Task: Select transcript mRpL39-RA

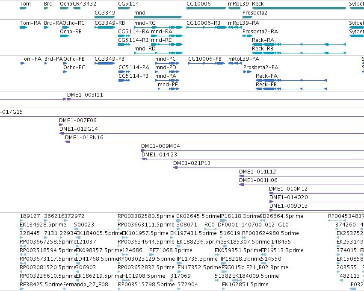Action: (x=234, y=27)
